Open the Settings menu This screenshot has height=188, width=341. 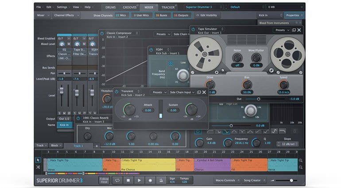63,7
